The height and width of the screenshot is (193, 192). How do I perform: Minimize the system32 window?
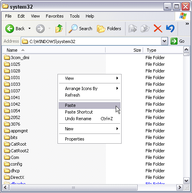pos(167,7)
